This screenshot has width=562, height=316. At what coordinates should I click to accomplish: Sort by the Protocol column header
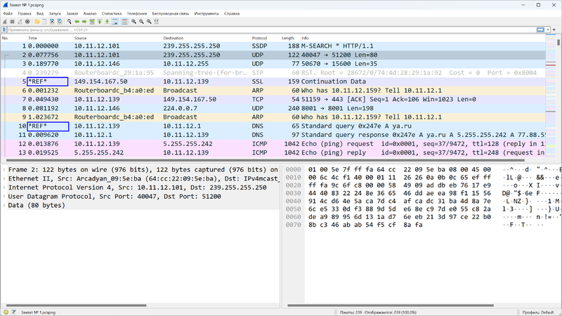(x=266, y=38)
